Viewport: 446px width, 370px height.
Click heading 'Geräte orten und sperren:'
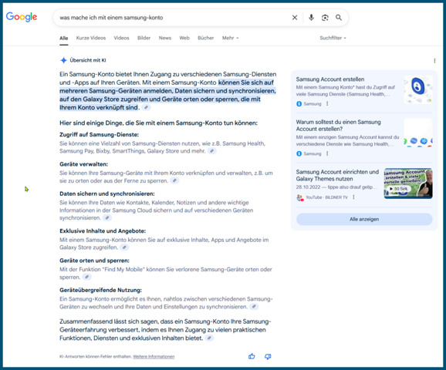point(94,261)
